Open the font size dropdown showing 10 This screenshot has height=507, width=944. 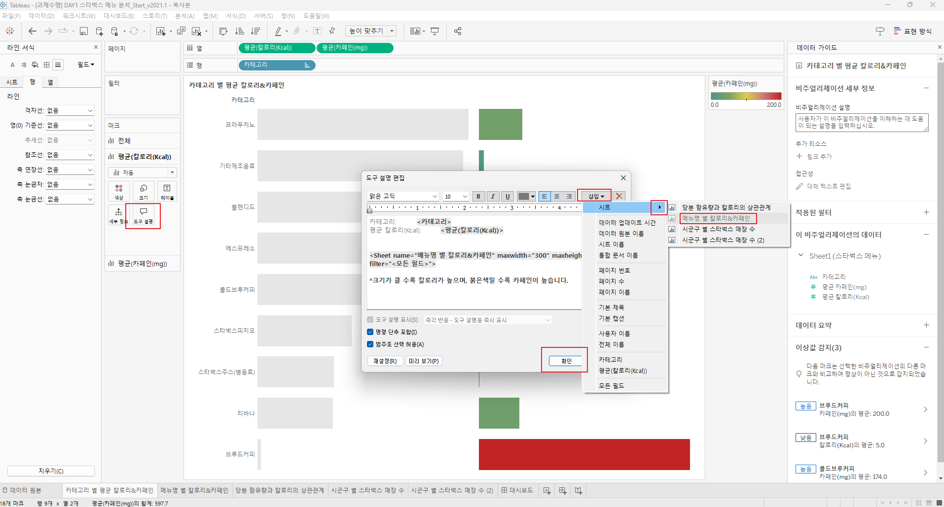click(456, 196)
